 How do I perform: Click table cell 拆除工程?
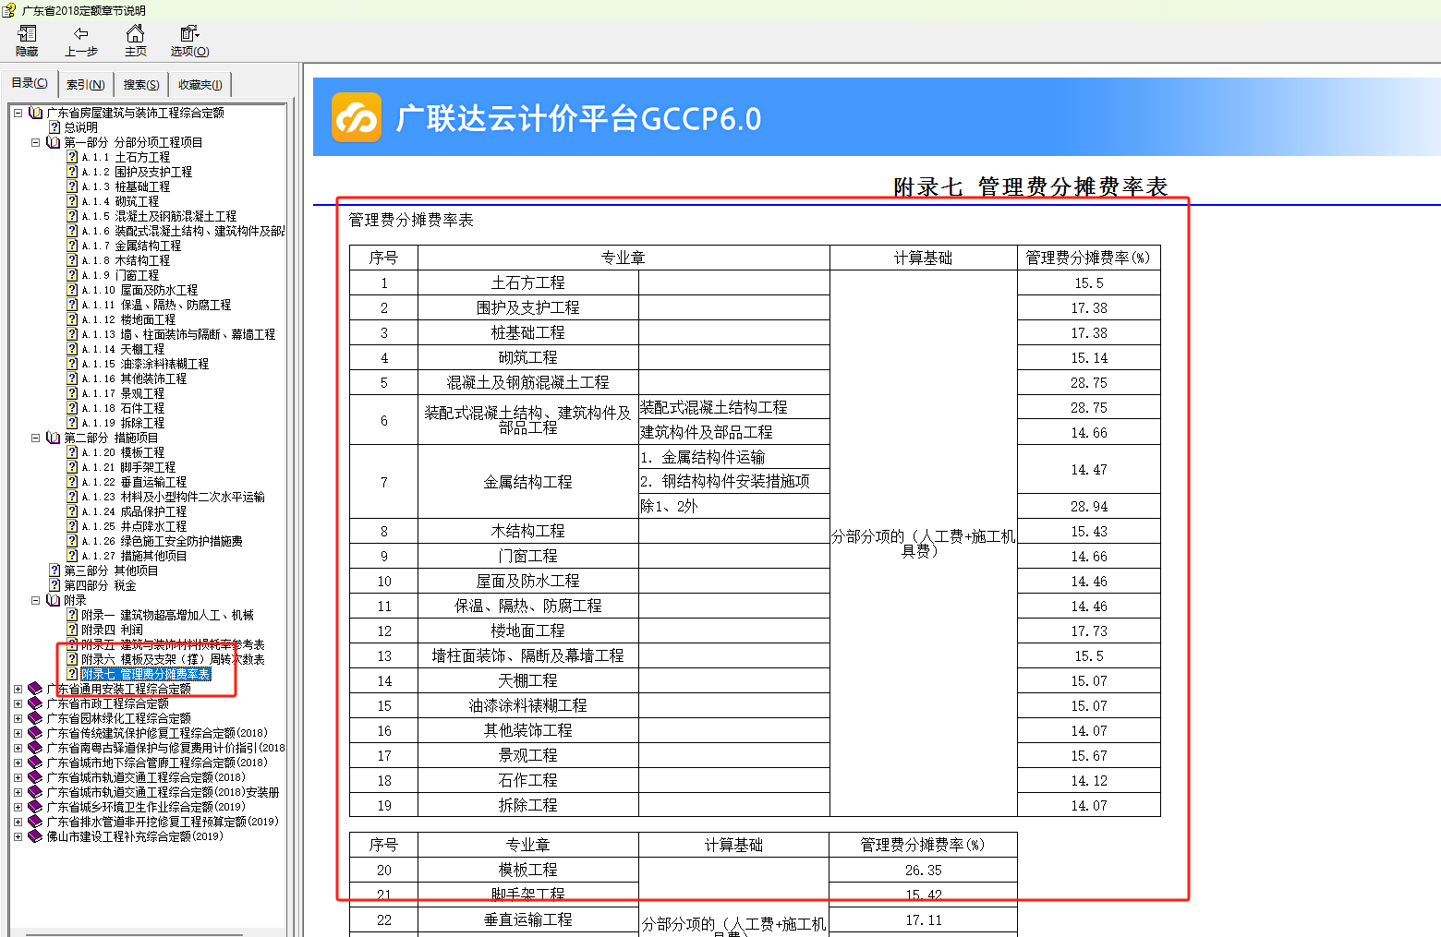tap(527, 805)
